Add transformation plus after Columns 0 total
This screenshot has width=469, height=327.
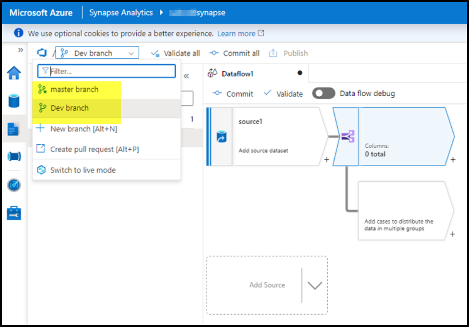click(453, 160)
